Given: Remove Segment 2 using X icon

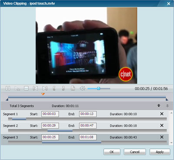Looking at the screenshot, I should (162, 126).
